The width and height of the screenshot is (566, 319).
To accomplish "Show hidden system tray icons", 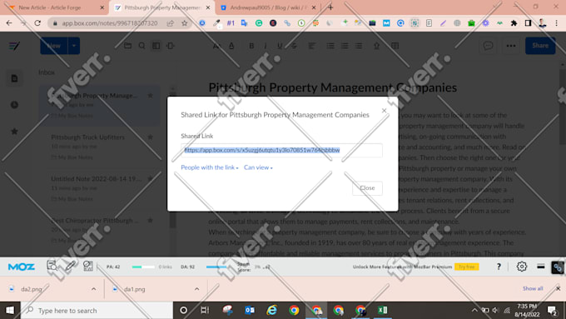I will tap(474, 311).
